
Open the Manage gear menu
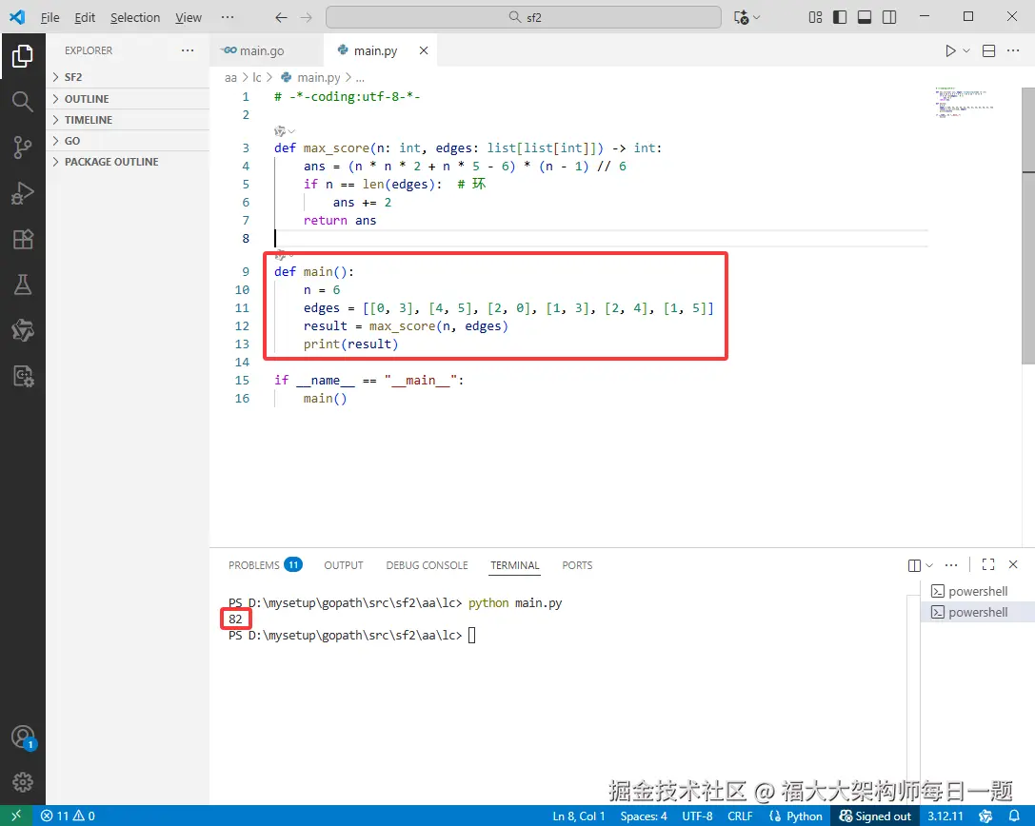[23, 782]
